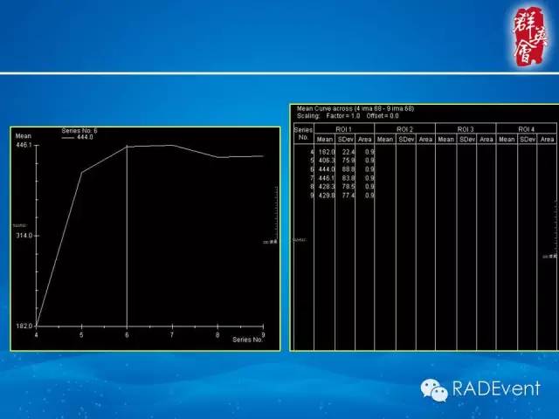559x419 pixels.
Task: Select the ROI 1 column header
Action: (344, 129)
